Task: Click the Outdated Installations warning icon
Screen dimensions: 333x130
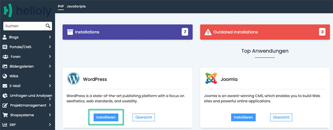Action: tap(208, 32)
